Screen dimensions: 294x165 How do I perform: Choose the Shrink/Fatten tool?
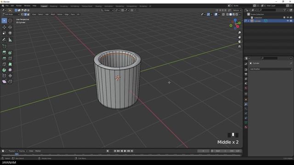coord(10,76)
